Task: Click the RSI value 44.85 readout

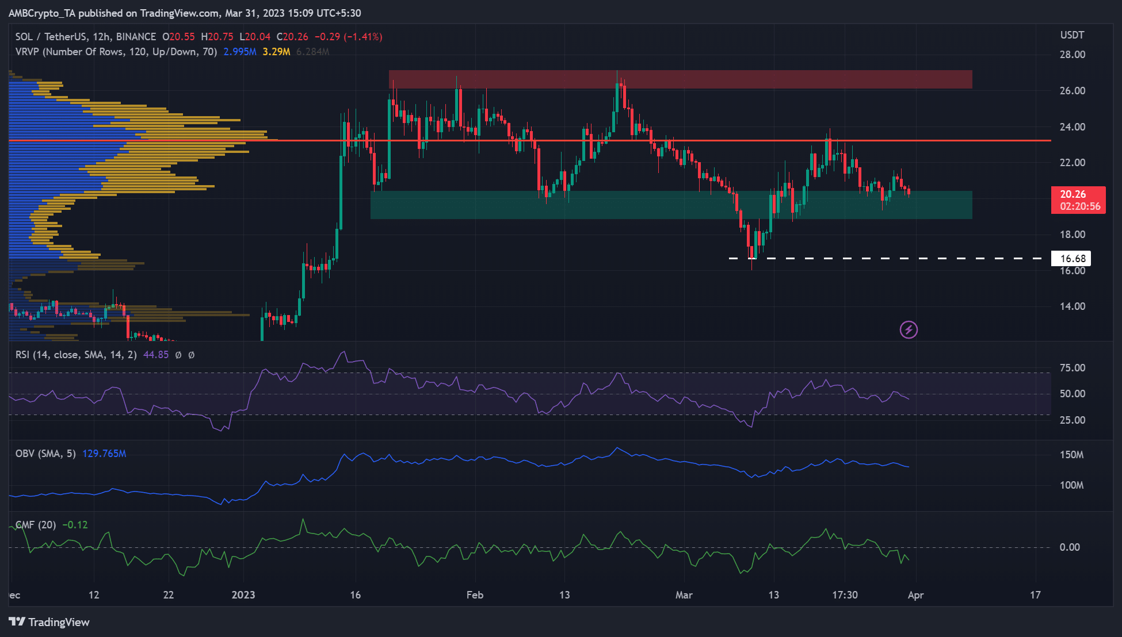Action: click(155, 355)
